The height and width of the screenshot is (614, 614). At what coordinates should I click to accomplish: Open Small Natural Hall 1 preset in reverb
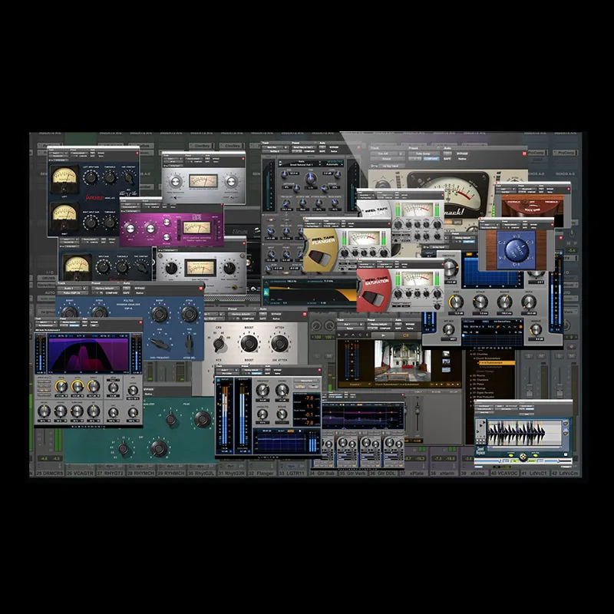pyautogui.click(x=301, y=165)
